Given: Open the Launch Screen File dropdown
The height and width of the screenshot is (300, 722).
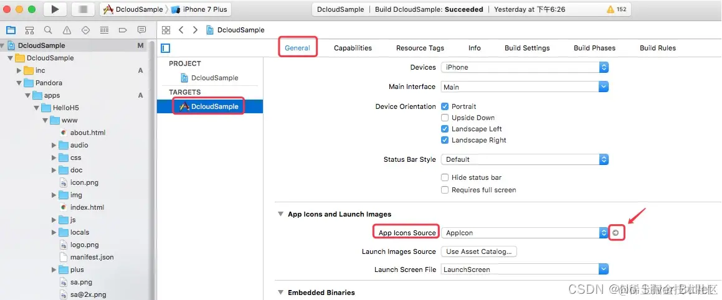Looking at the screenshot, I should 525,269.
